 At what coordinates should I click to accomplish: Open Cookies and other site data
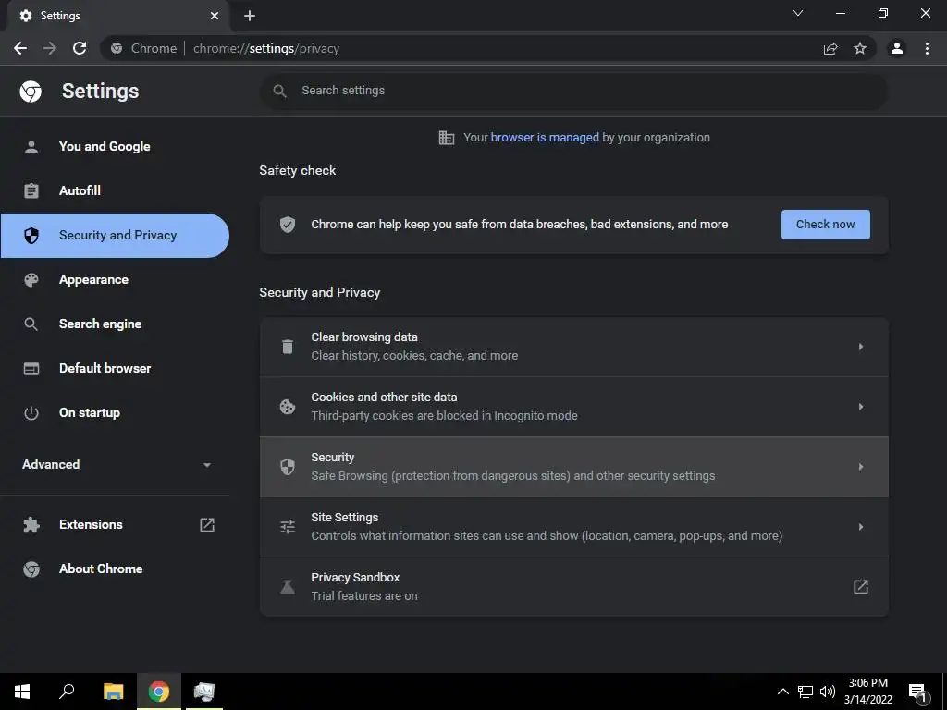click(573, 407)
